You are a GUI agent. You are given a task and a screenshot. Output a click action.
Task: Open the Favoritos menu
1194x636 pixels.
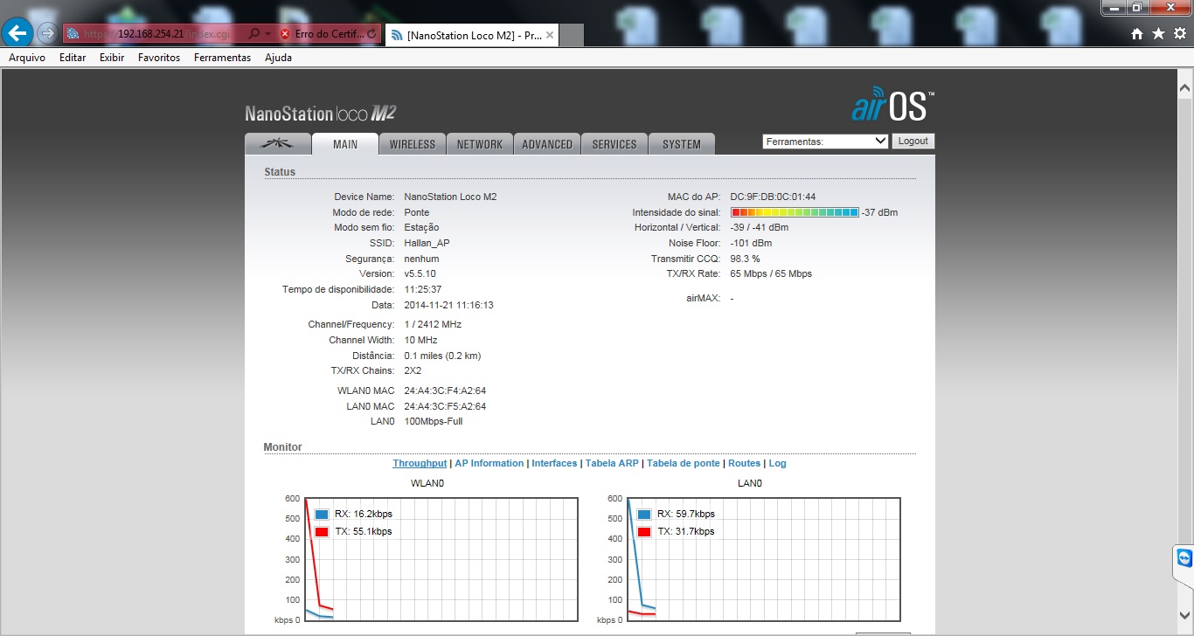click(x=159, y=58)
